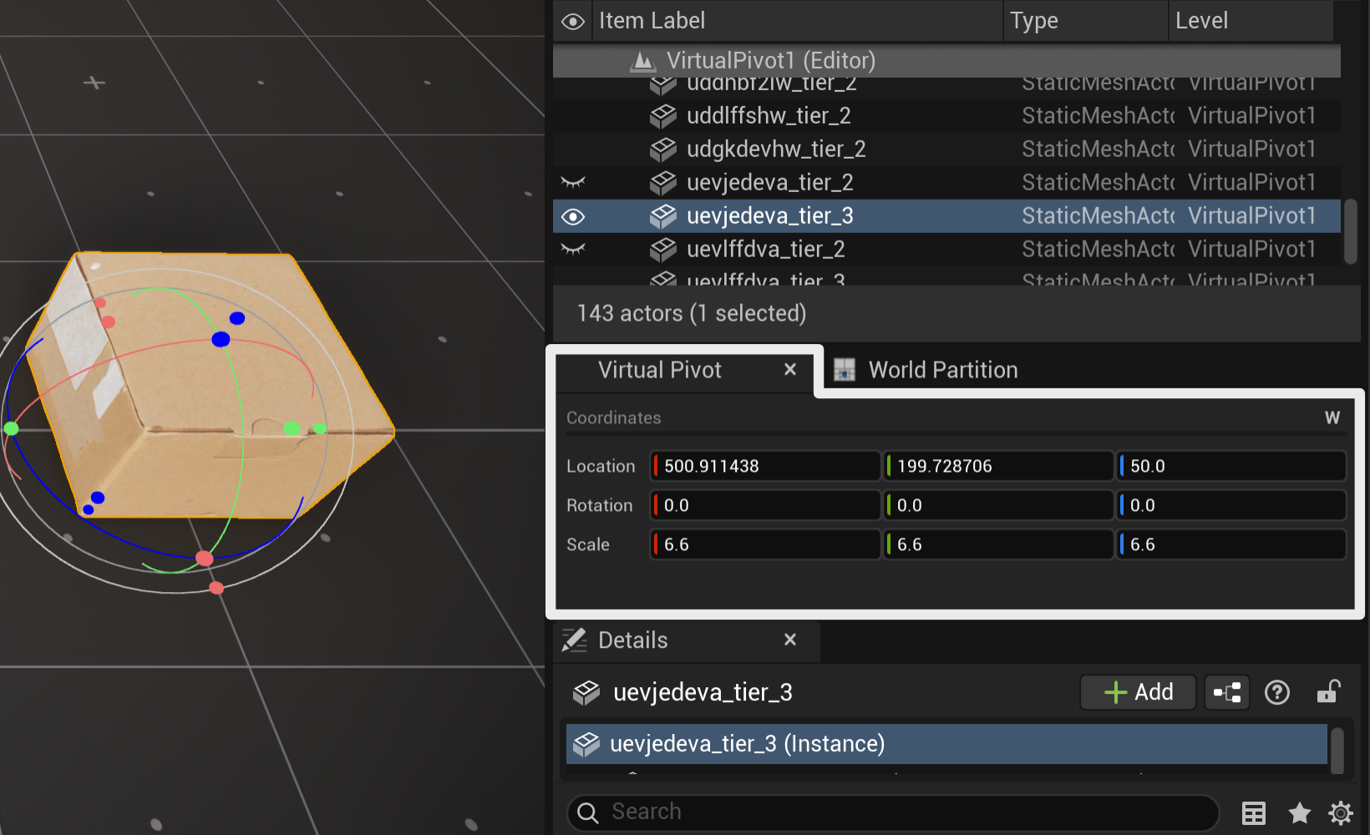The height and width of the screenshot is (835, 1370).
Task: Show hidden actor uevjedeva_tier_2
Action: (573, 182)
